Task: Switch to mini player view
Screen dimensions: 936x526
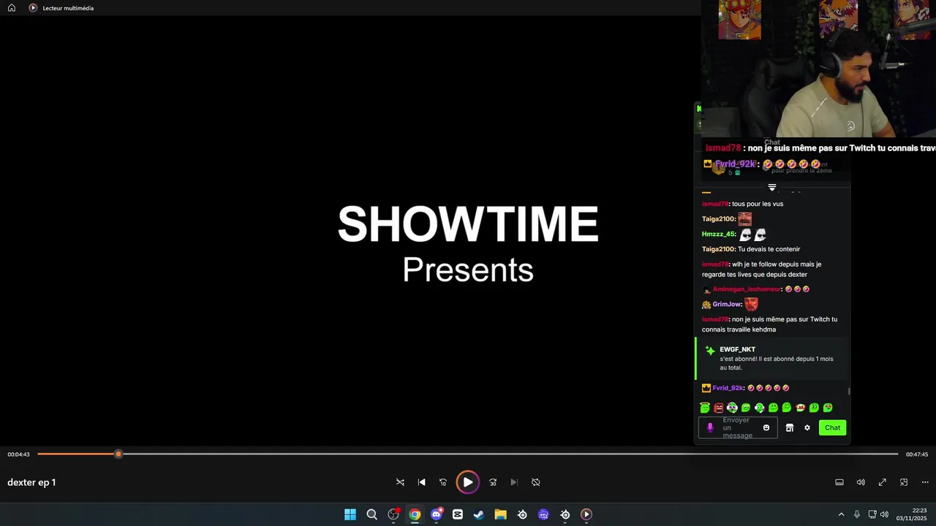Action: 904,482
